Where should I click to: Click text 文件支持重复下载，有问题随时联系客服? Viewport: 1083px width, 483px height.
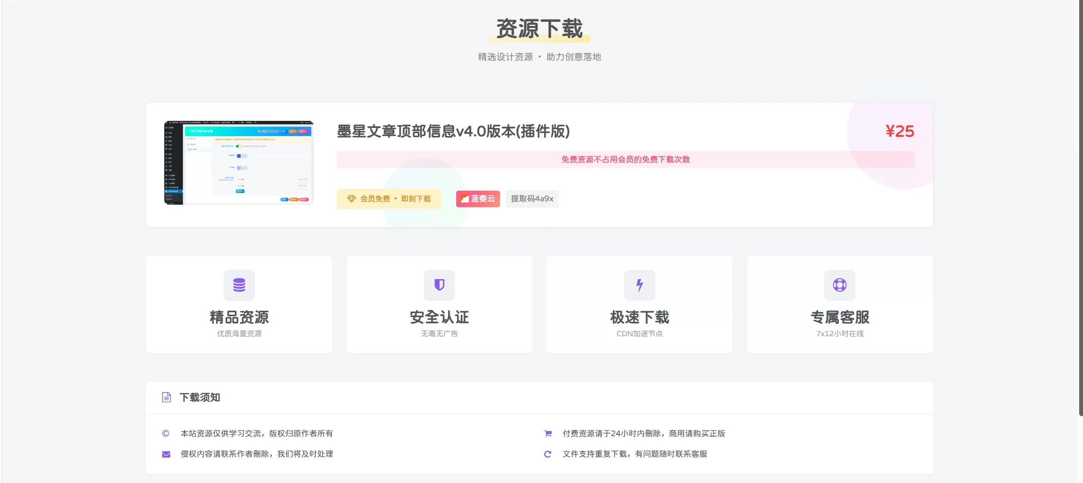coord(635,454)
